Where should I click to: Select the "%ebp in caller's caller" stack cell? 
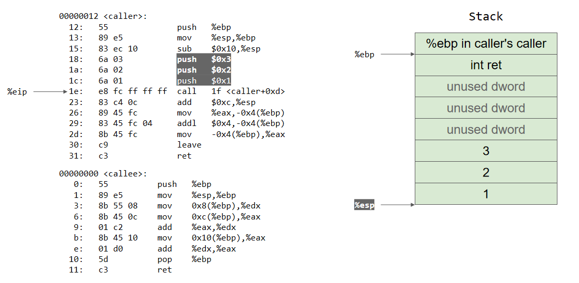[485, 44]
